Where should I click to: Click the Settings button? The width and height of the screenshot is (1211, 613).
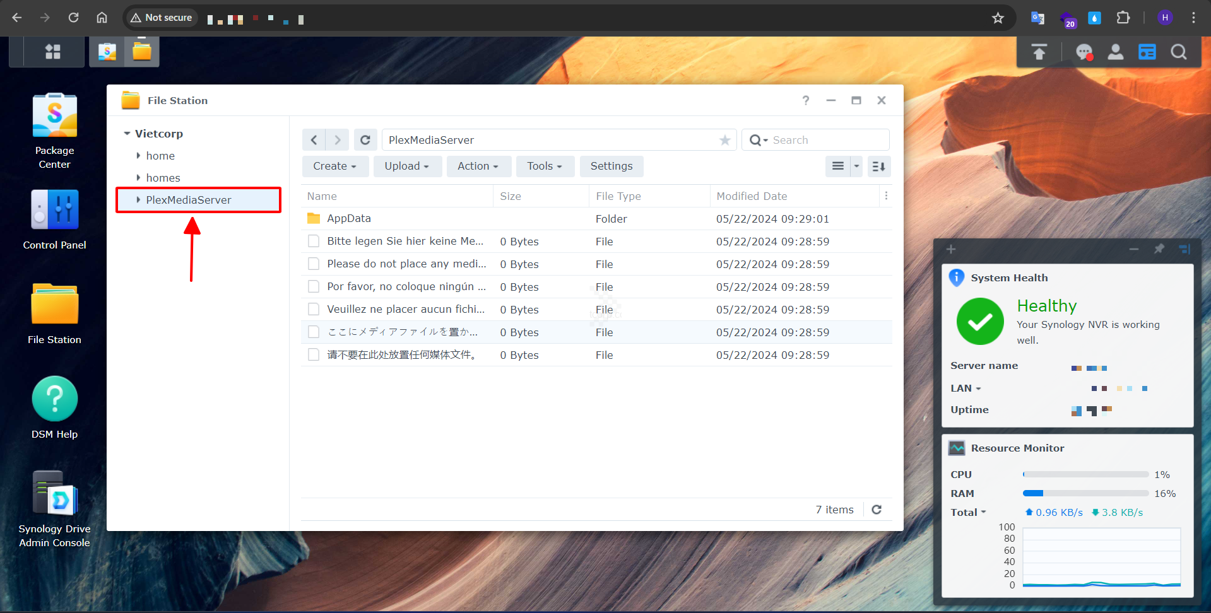pos(611,166)
